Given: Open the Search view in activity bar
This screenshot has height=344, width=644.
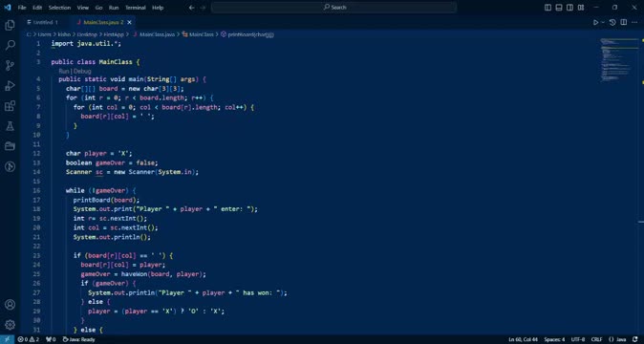Looking at the screenshot, I should pyautogui.click(x=10, y=45).
